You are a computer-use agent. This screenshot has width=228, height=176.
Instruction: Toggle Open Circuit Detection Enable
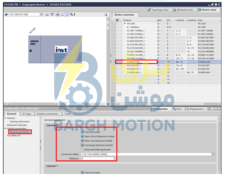[82, 136]
